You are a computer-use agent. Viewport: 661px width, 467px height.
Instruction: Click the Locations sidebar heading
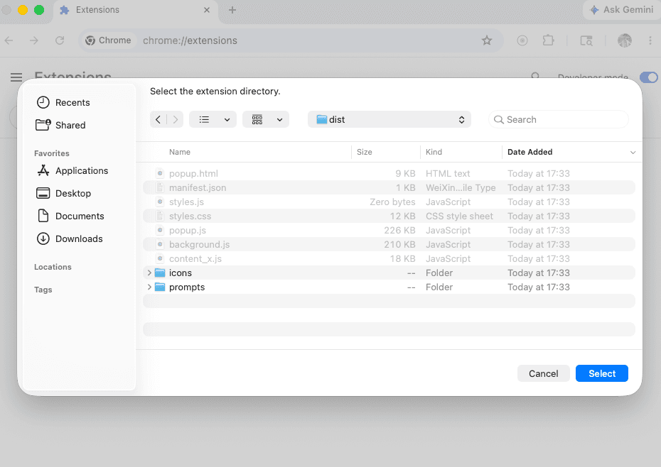[x=53, y=267]
